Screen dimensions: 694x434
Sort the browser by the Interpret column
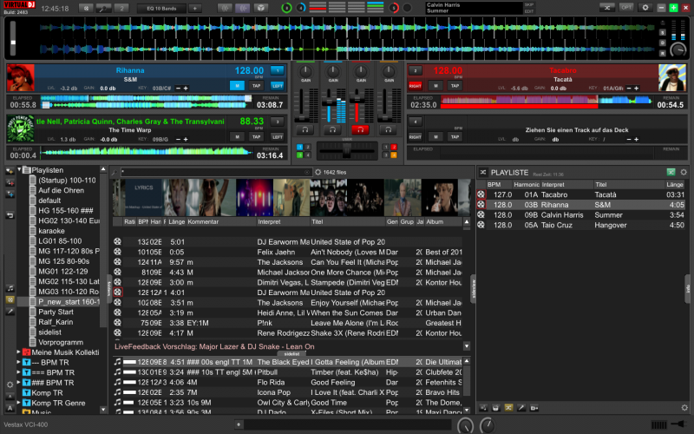[283, 222]
